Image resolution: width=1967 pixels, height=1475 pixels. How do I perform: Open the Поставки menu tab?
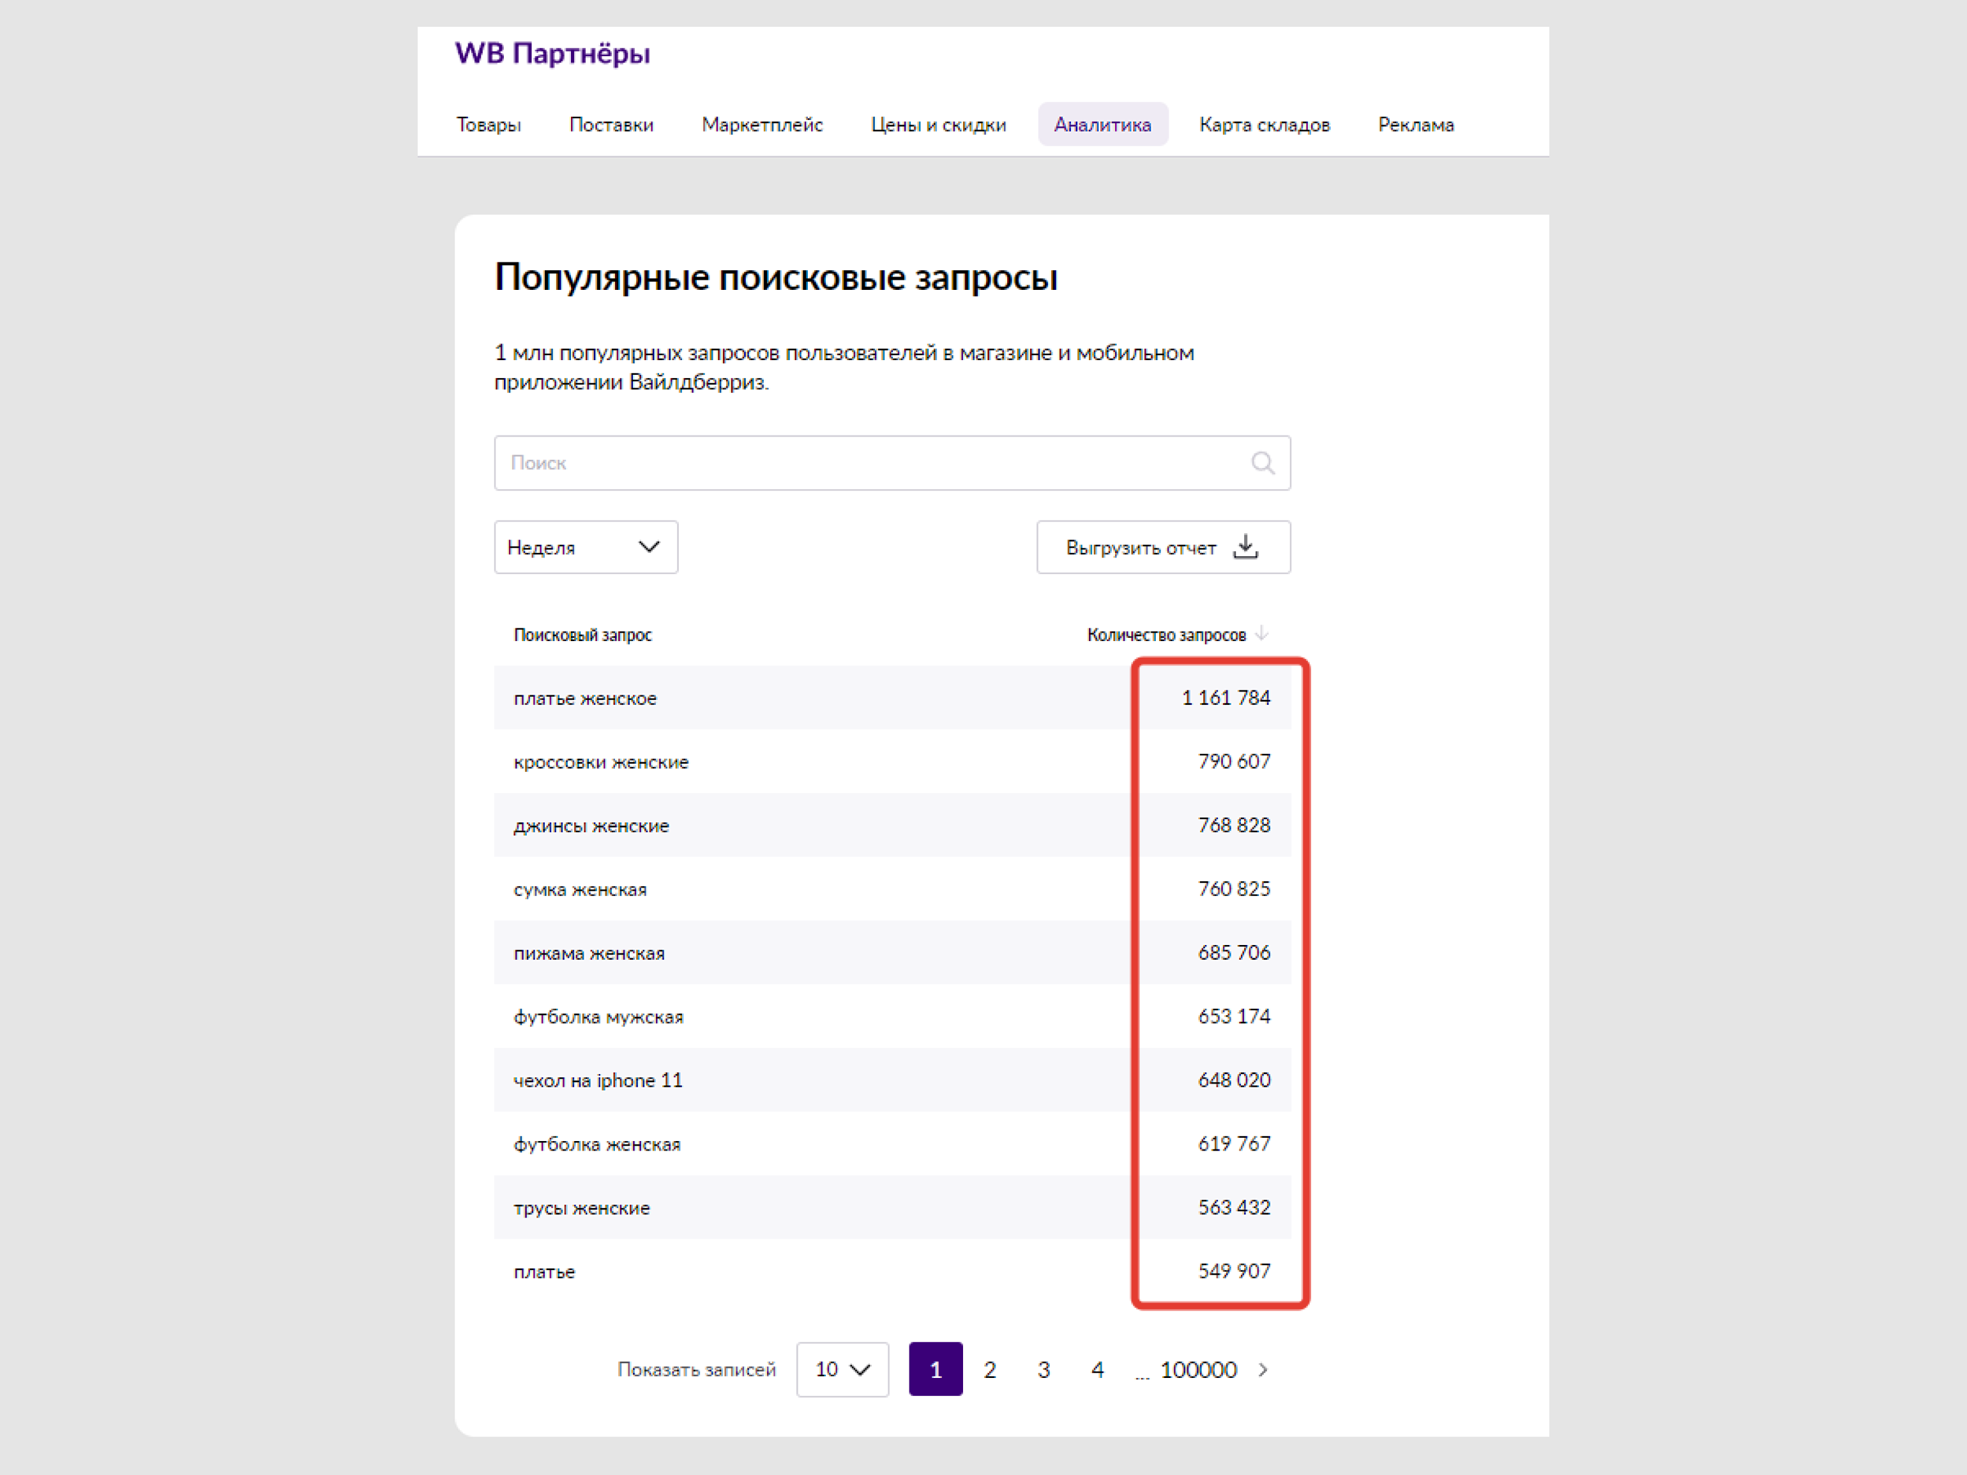(x=611, y=125)
